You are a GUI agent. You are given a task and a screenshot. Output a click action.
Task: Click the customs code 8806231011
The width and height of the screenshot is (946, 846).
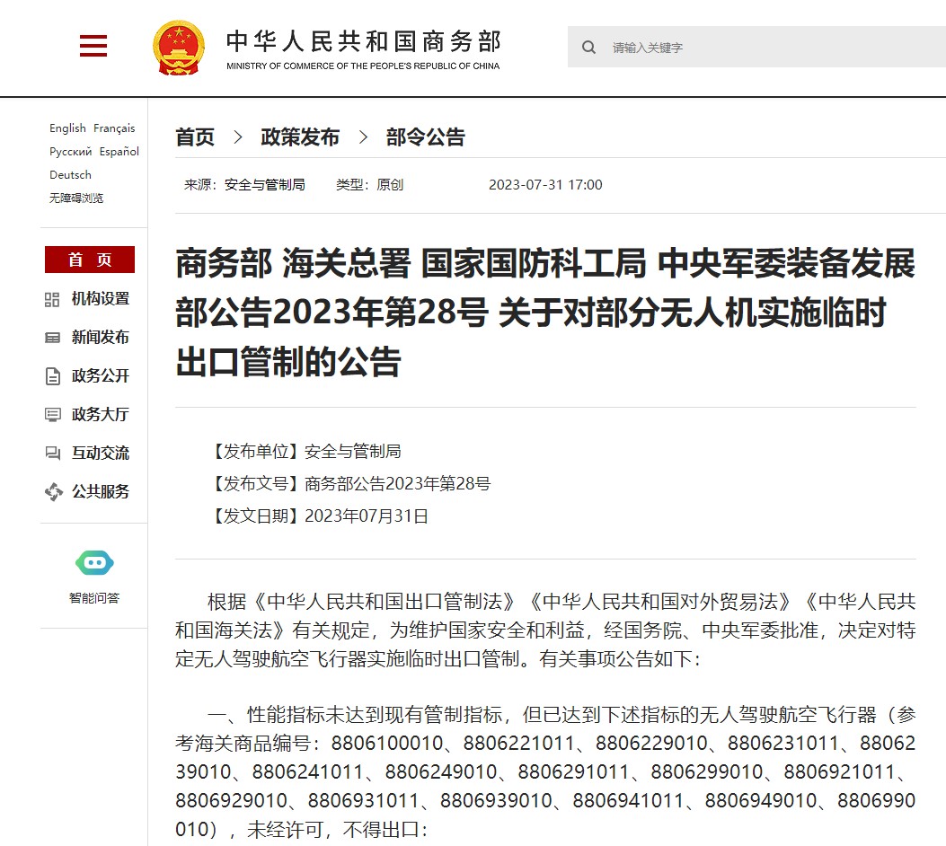tap(783, 744)
